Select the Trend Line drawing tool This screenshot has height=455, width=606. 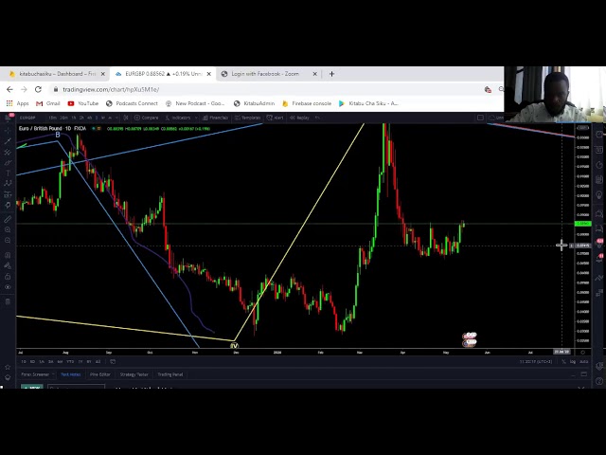8,140
